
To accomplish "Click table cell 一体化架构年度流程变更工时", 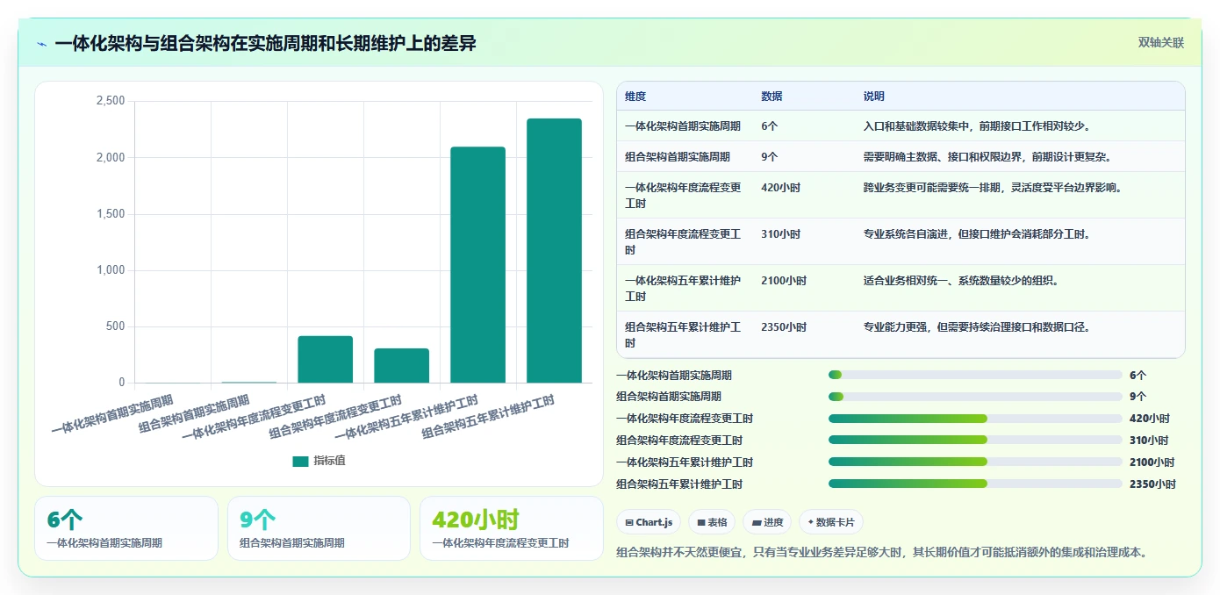I will (683, 195).
